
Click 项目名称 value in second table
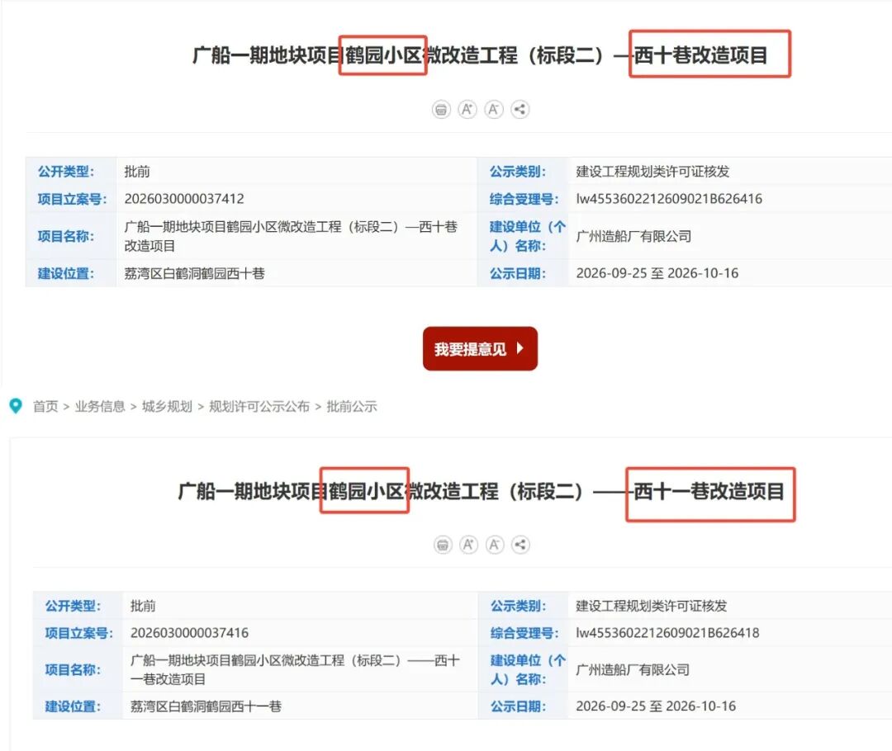coord(295,669)
